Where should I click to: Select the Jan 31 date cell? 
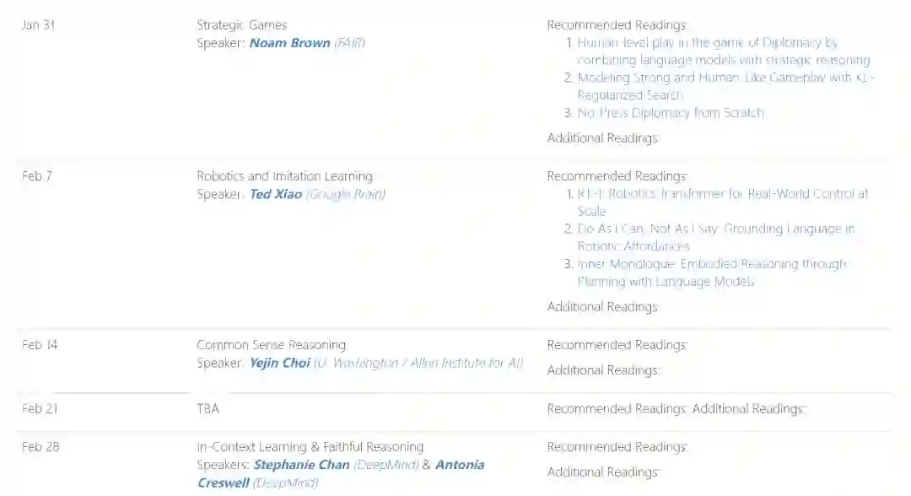(38, 25)
